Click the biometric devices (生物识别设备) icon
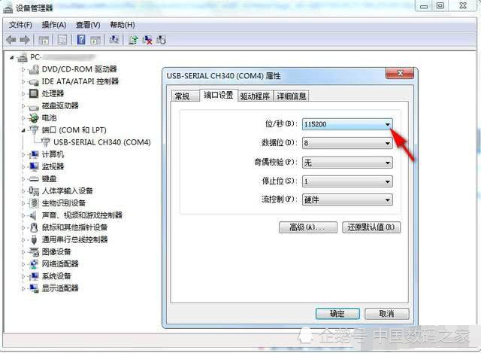This screenshot has height=353, width=481. tap(34, 203)
